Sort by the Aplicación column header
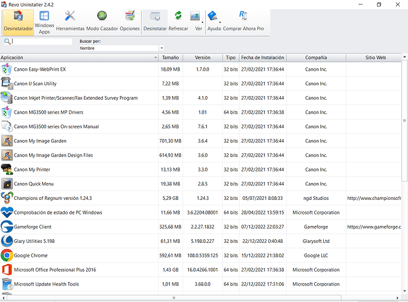Viewport: 408px width, 302px height. pos(79,57)
